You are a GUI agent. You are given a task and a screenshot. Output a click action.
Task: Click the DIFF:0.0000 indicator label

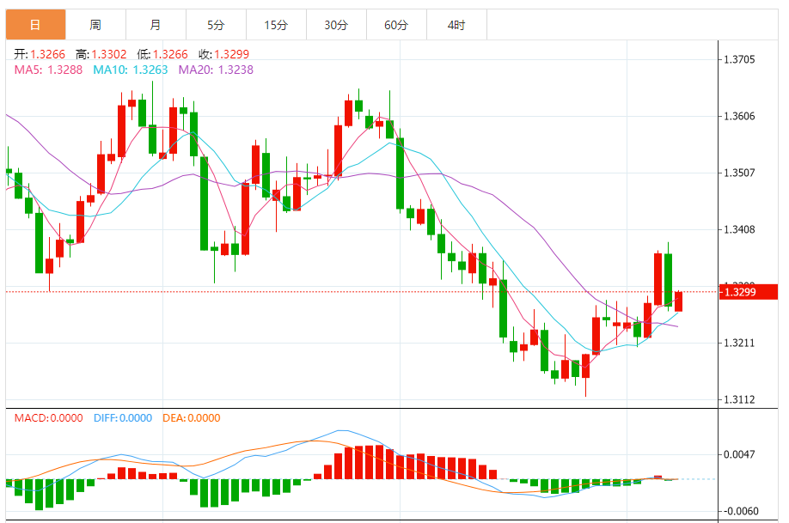(x=123, y=418)
